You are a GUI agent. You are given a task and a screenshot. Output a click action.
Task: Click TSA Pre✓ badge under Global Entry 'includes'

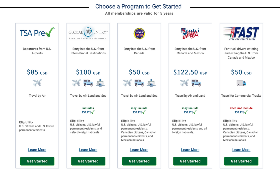(88, 112)
